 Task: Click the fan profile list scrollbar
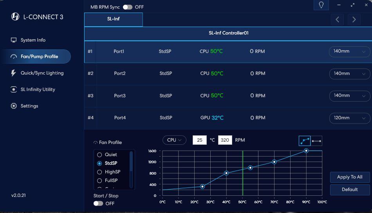point(131,169)
